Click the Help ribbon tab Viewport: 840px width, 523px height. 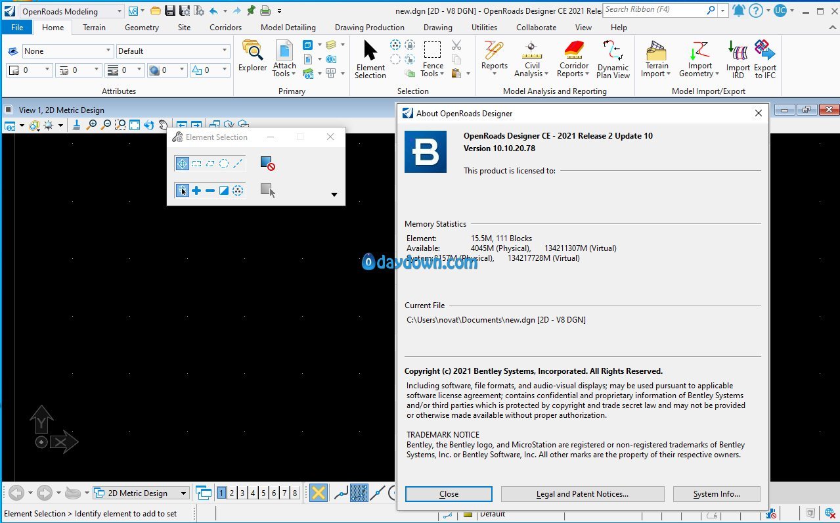[x=619, y=28]
